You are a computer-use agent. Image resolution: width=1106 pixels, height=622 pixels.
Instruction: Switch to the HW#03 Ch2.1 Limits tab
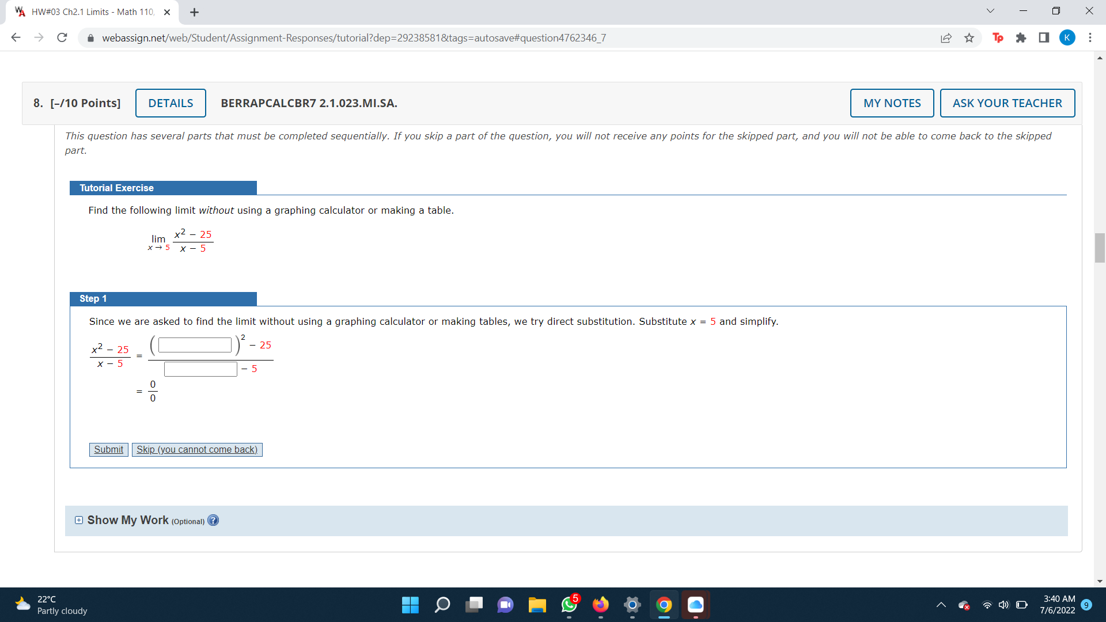click(92, 12)
